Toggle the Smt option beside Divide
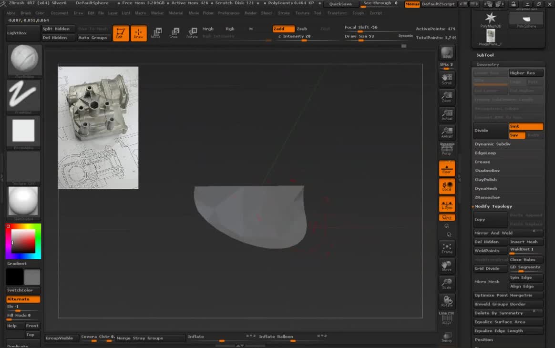The width and height of the screenshot is (555, 348). (526, 126)
